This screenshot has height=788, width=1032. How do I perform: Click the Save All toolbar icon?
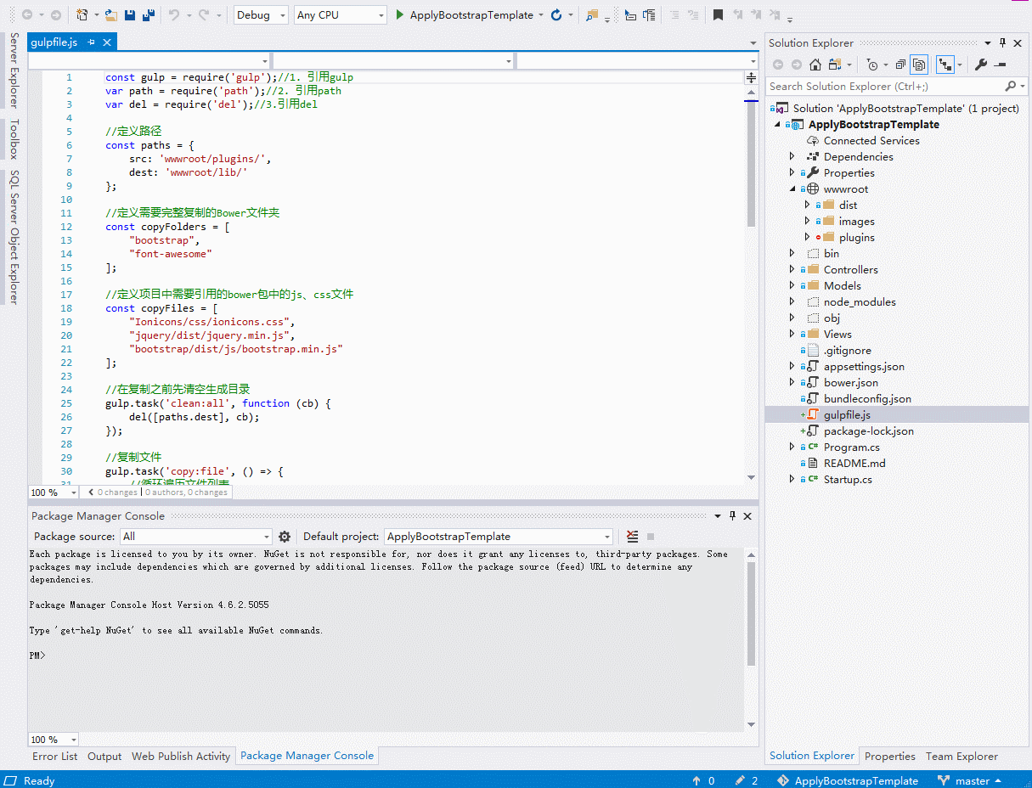click(x=147, y=15)
